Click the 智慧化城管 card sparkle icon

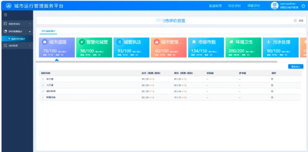pyautogui.click(x=82, y=42)
